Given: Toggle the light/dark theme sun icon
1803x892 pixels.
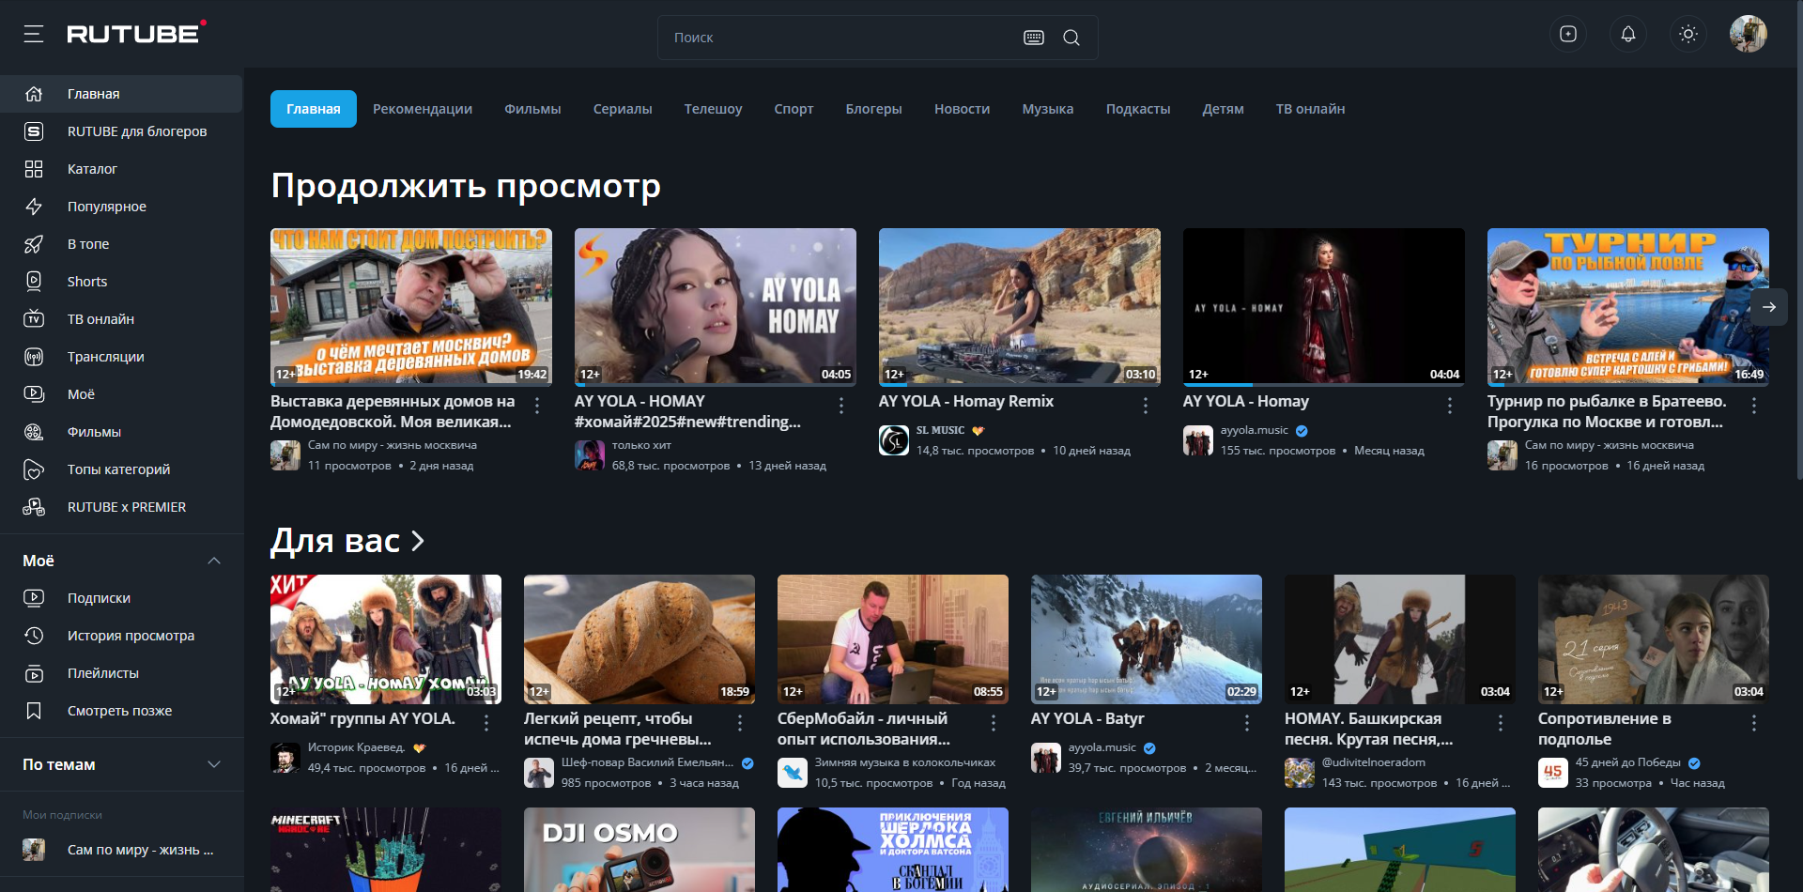Looking at the screenshot, I should (x=1688, y=34).
